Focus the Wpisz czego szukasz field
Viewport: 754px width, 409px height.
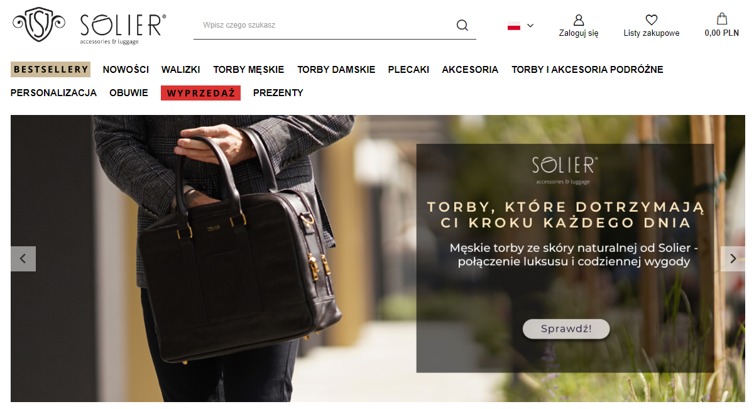point(324,25)
